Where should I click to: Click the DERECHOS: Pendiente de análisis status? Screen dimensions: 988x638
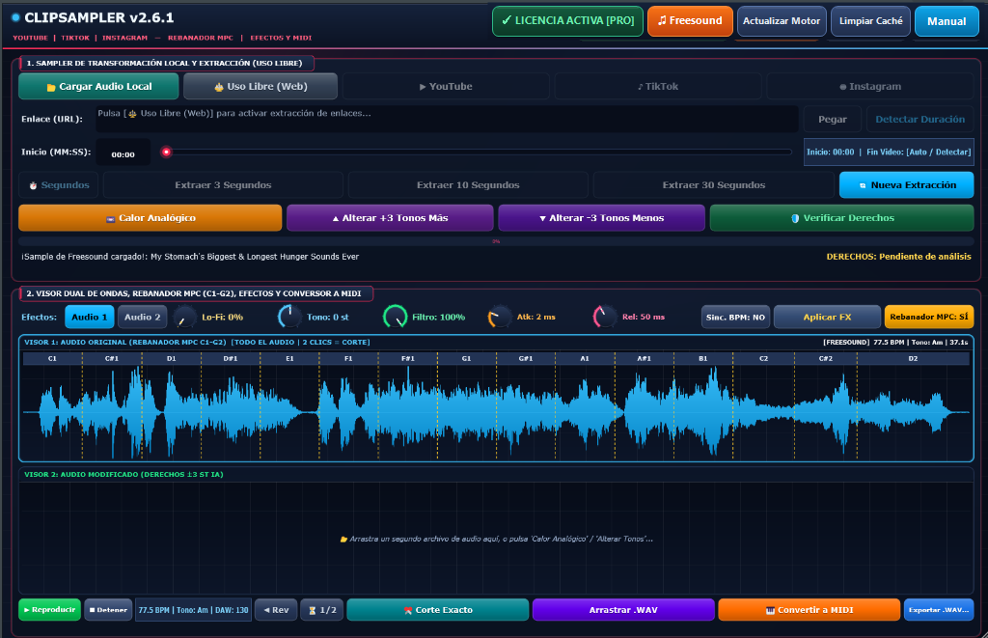(898, 257)
